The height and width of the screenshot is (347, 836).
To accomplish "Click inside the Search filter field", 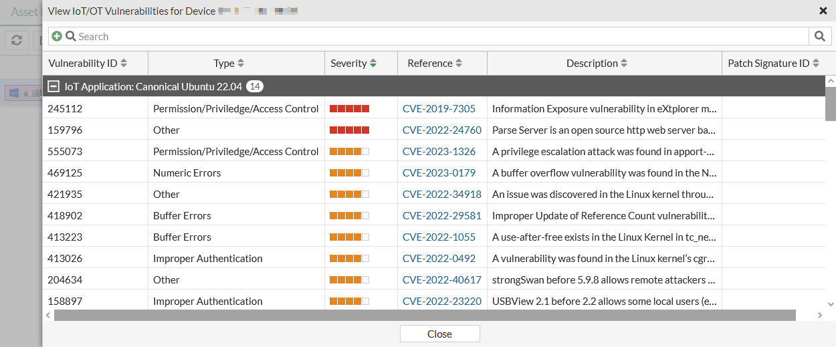I will tap(441, 37).
